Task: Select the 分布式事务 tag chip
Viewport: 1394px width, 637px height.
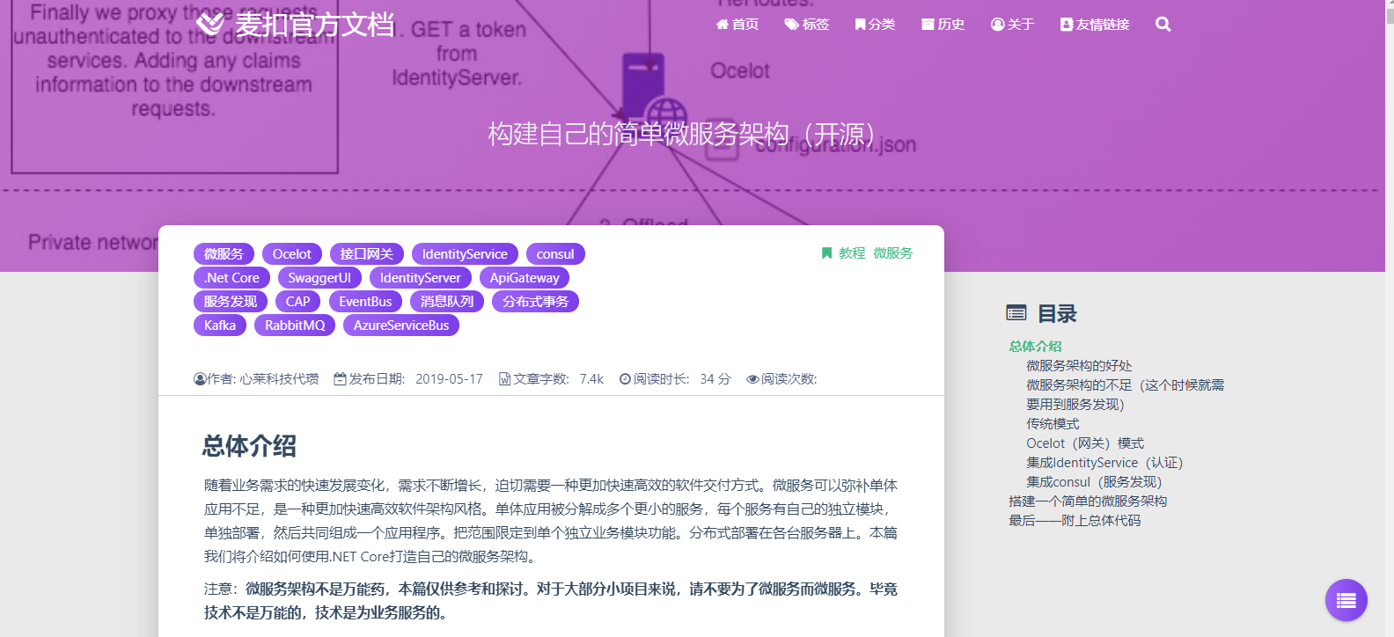Action: (x=536, y=302)
